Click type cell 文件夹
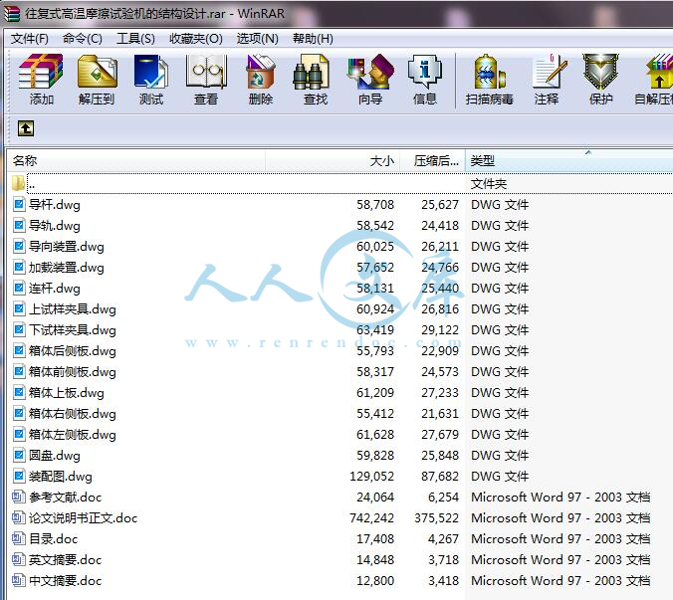 489,183
